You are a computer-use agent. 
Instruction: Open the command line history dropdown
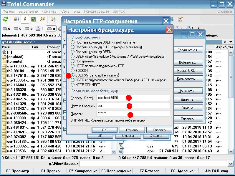click(231, 164)
